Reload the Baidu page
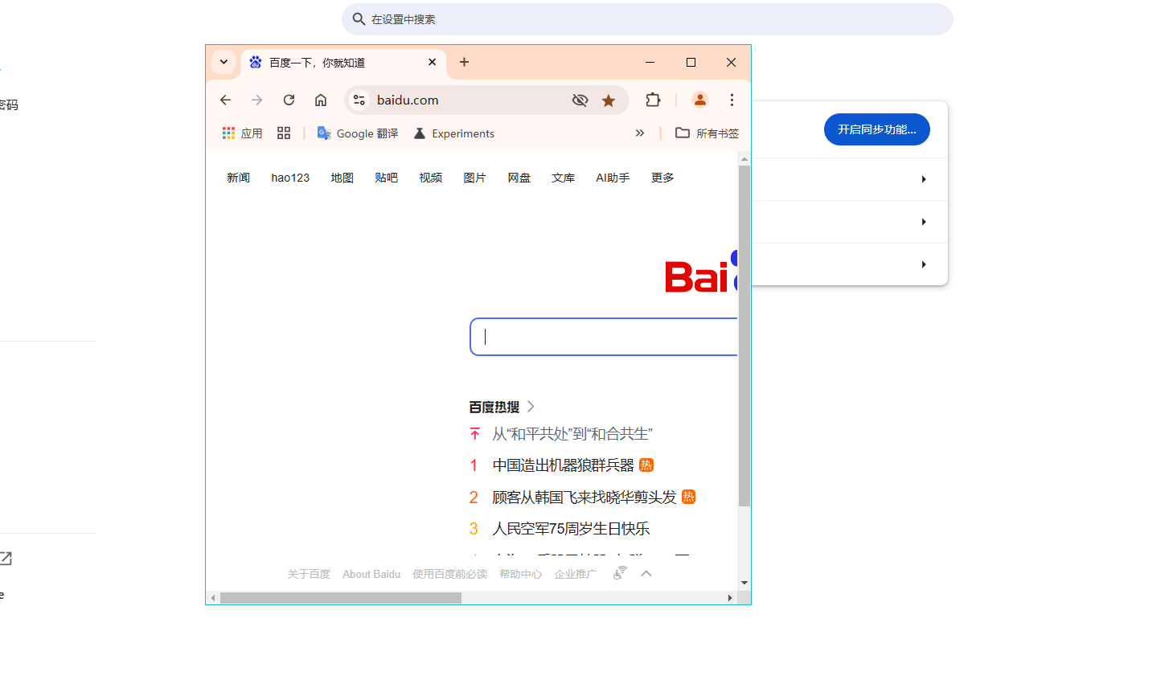This screenshot has height=688, width=1173. (289, 100)
